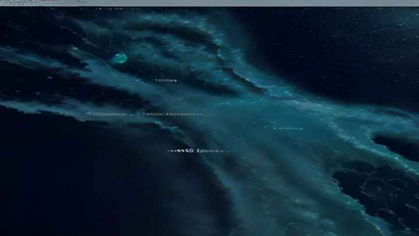Click the small icon in top gray bar
The width and height of the screenshot is (419, 236).
pyautogui.click(x=82, y=1)
